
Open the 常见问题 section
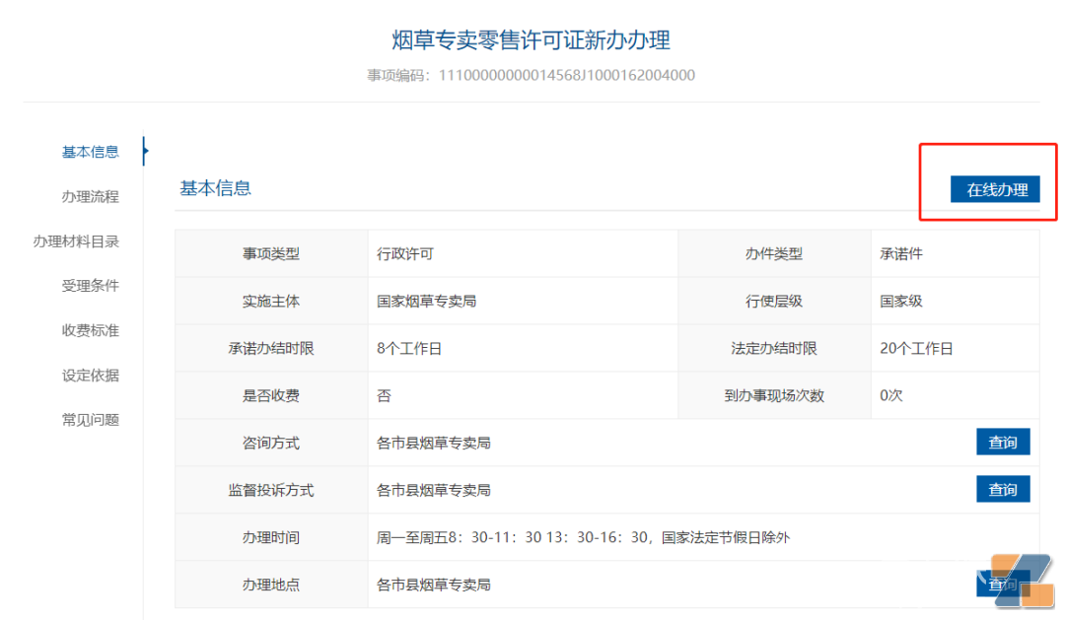(x=90, y=419)
